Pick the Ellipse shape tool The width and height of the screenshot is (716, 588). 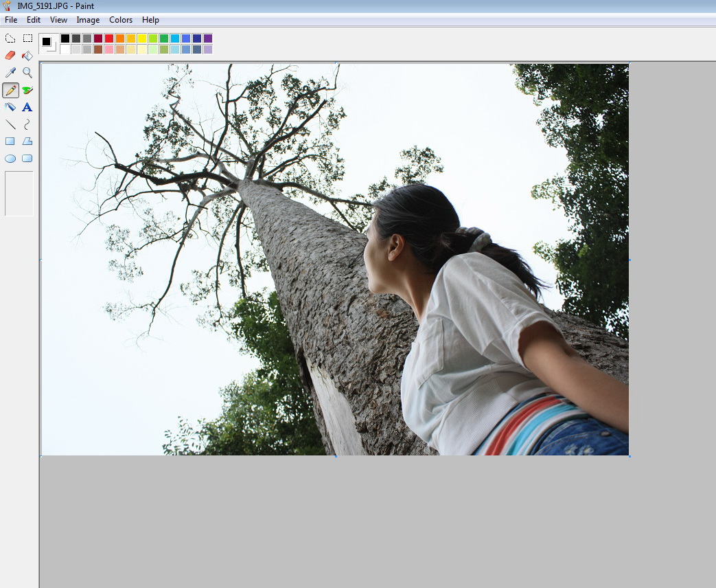pyautogui.click(x=10, y=159)
